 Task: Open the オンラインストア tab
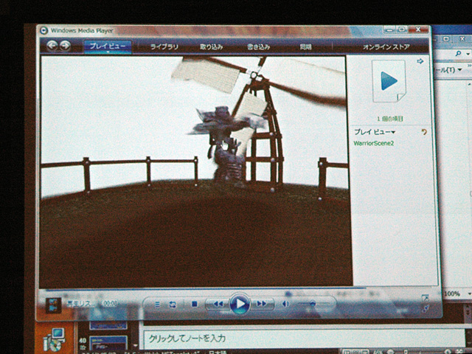(386, 46)
